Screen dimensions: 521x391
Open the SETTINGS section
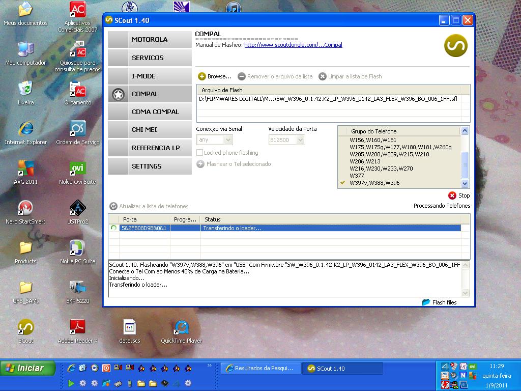[150, 166]
